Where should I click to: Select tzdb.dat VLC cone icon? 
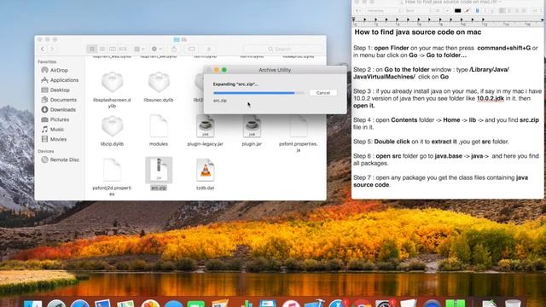pyautogui.click(x=205, y=170)
